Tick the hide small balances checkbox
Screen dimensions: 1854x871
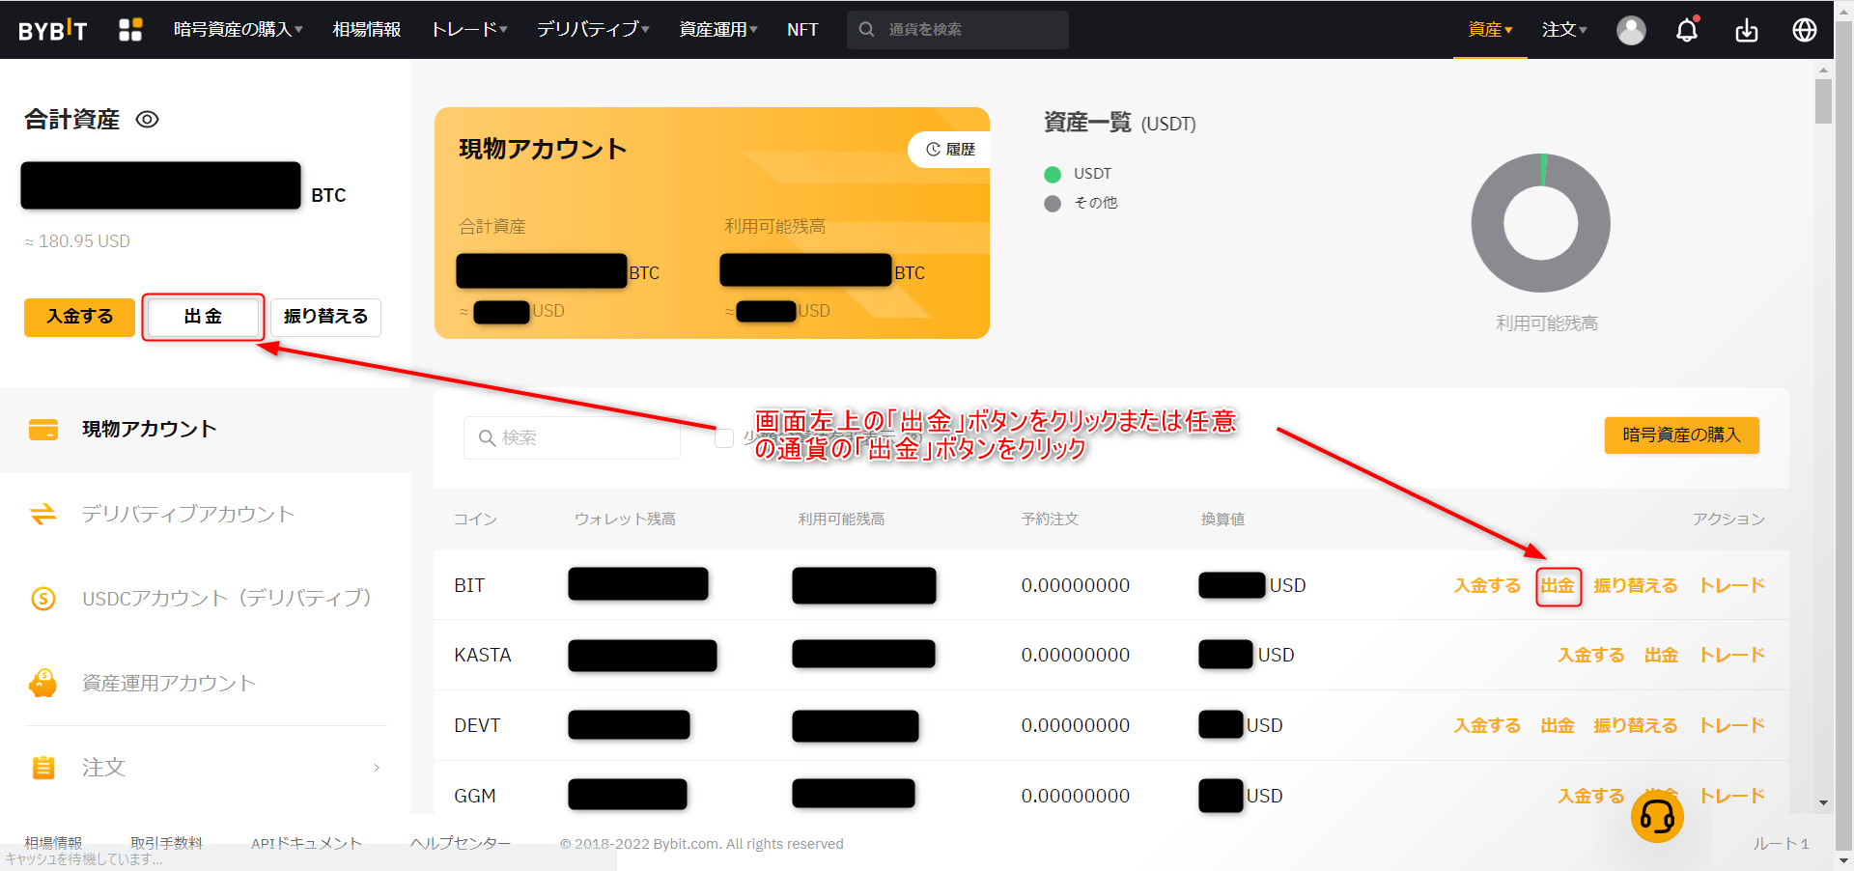tap(724, 438)
